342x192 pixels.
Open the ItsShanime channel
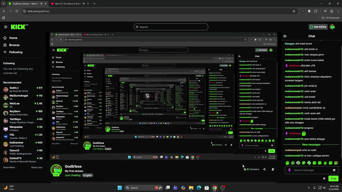pos(23,144)
